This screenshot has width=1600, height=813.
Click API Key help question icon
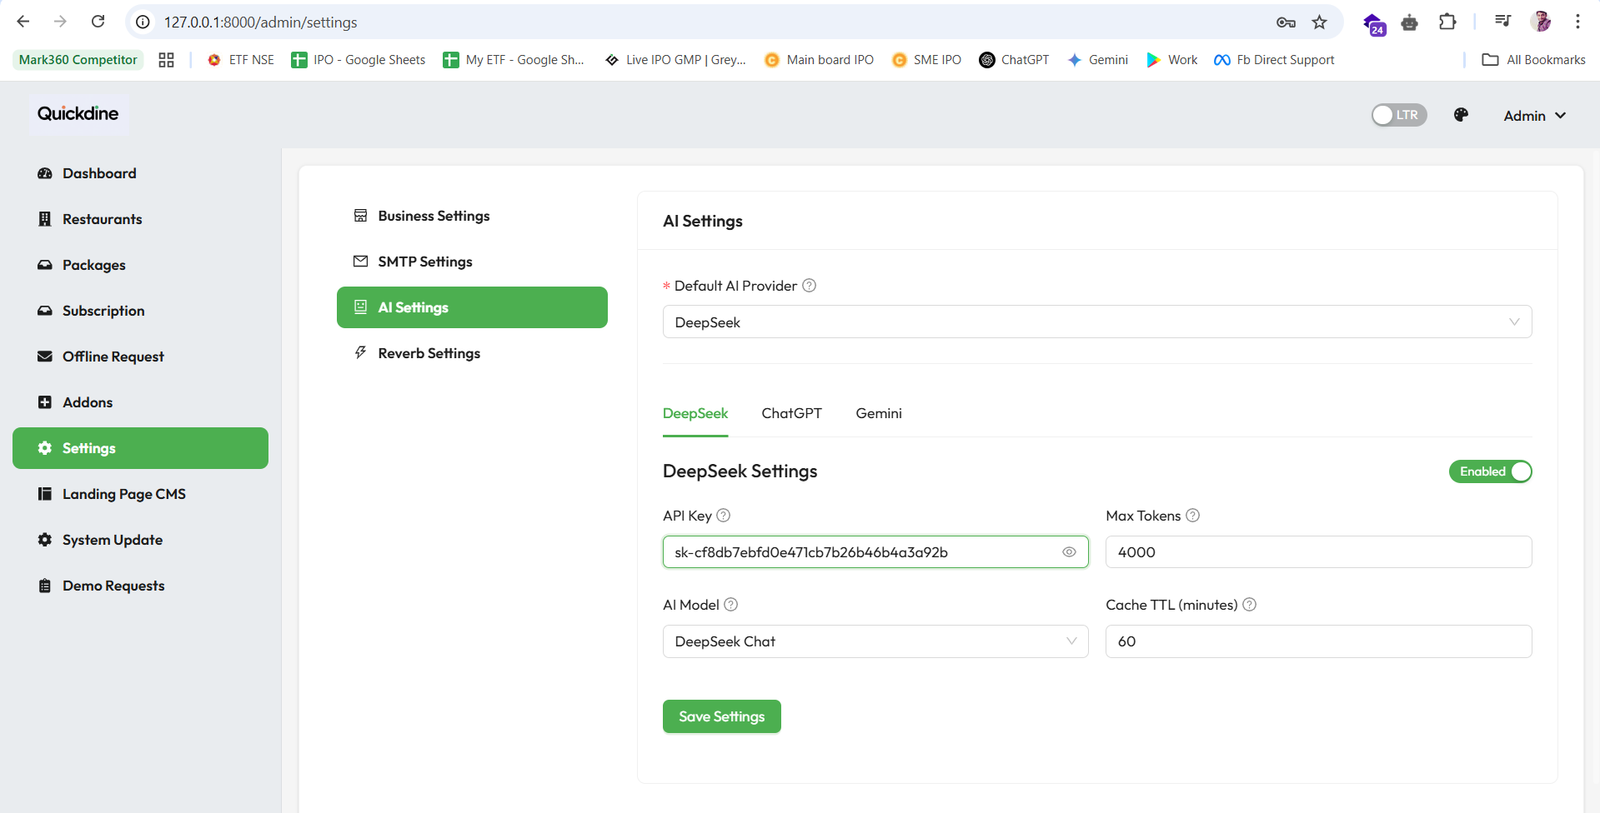pyautogui.click(x=724, y=516)
